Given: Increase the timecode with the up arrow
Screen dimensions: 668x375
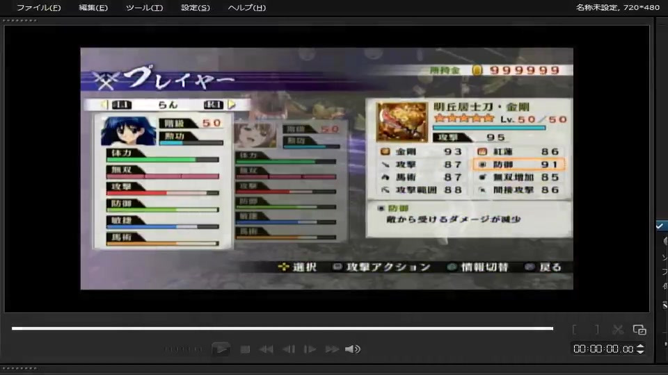Looking at the screenshot, I should (640, 346).
